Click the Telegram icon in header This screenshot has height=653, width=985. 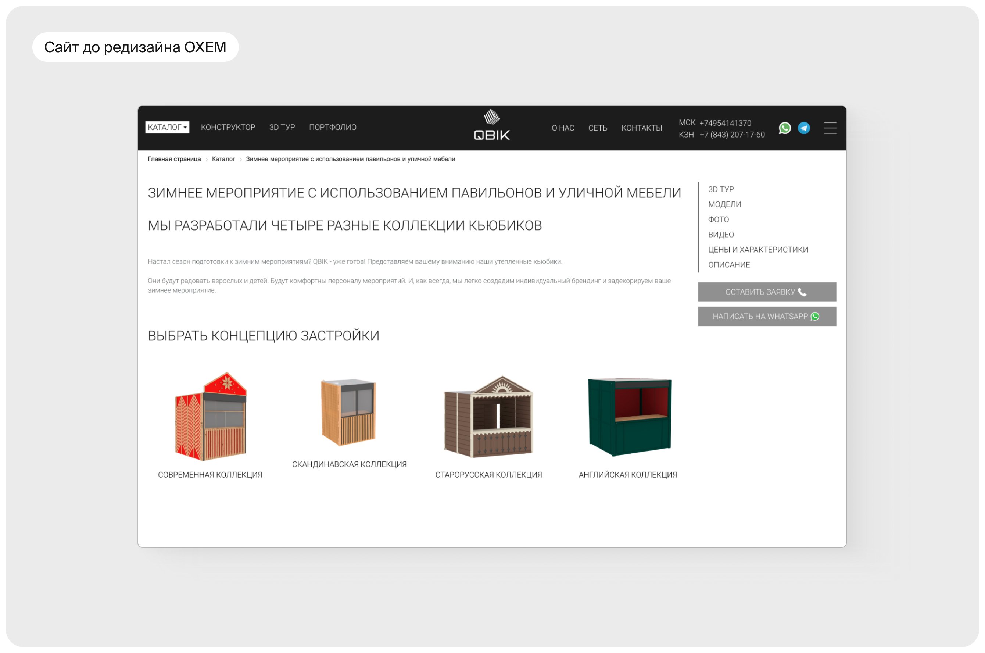804,128
